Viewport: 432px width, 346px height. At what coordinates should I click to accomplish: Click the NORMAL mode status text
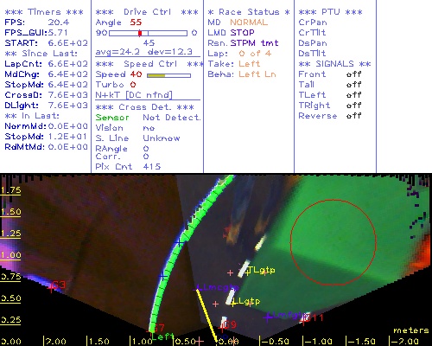(249, 22)
